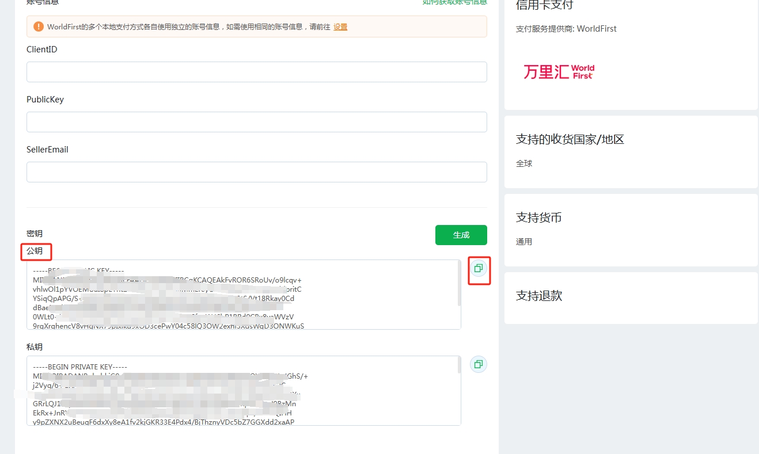Select the 支持退款 card heading
The width and height of the screenshot is (759, 454).
[x=538, y=296]
